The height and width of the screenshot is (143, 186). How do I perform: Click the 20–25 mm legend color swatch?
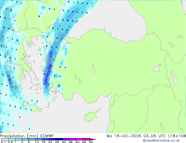coord(53,139)
